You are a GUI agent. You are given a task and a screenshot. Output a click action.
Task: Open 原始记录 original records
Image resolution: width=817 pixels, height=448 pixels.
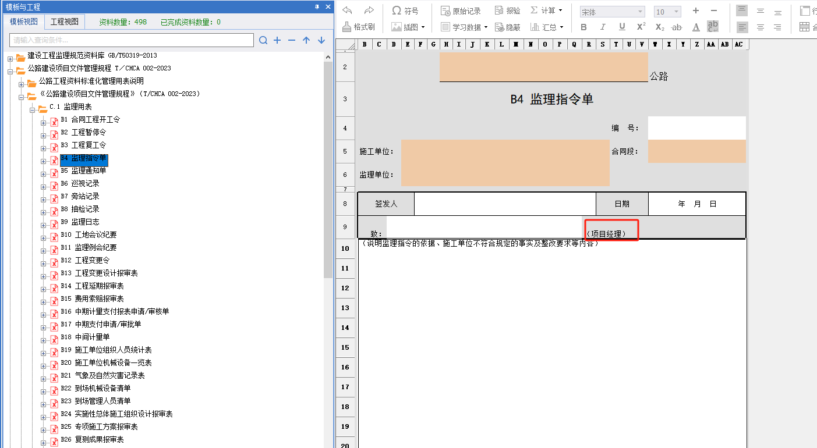click(461, 10)
